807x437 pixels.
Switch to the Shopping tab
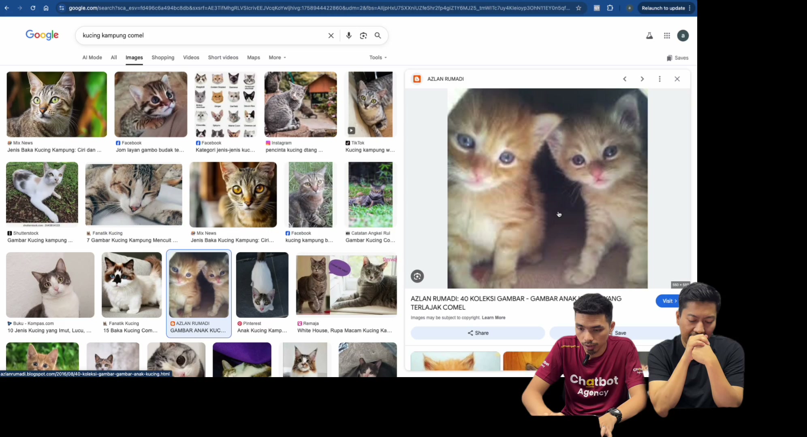[x=163, y=57]
